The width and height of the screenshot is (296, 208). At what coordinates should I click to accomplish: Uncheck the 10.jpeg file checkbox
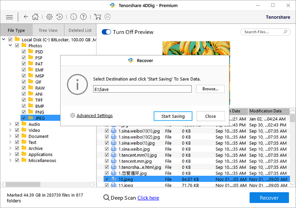(107, 179)
